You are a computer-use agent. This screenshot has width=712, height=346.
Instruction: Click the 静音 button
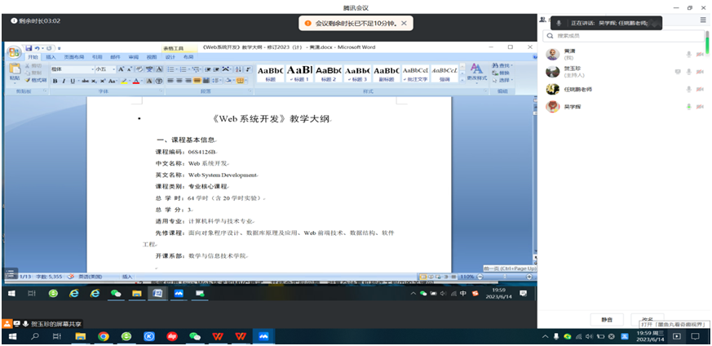tap(607, 320)
